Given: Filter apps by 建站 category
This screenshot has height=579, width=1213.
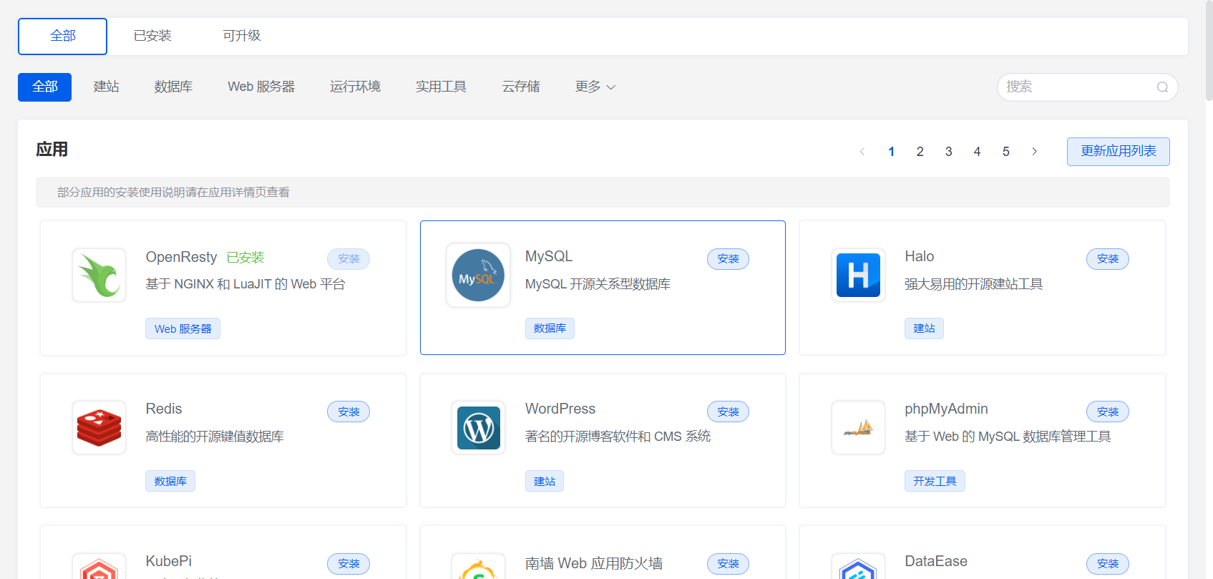Looking at the screenshot, I should pos(106,87).
